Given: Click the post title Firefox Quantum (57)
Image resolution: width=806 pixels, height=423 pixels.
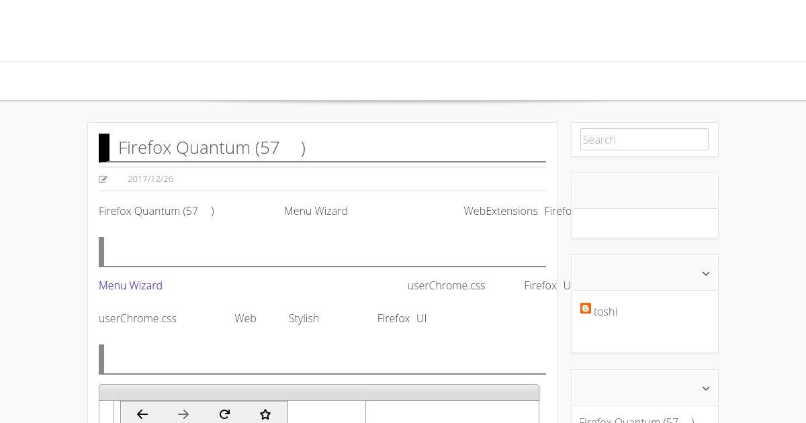Looking at the screenshot, I should (x=212, y=148).
